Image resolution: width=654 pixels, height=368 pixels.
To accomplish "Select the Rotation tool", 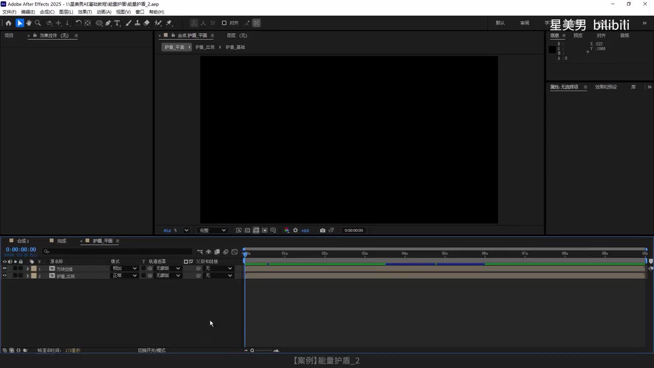I will click(79, 23).
